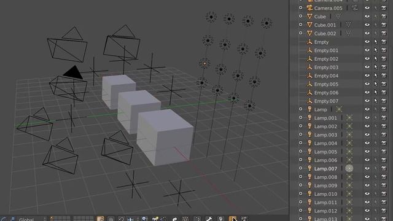Click the highlighted lamp data icon beside Lamp.007
The height and width of the screenshot is (221, 393).
coord(349,168)
